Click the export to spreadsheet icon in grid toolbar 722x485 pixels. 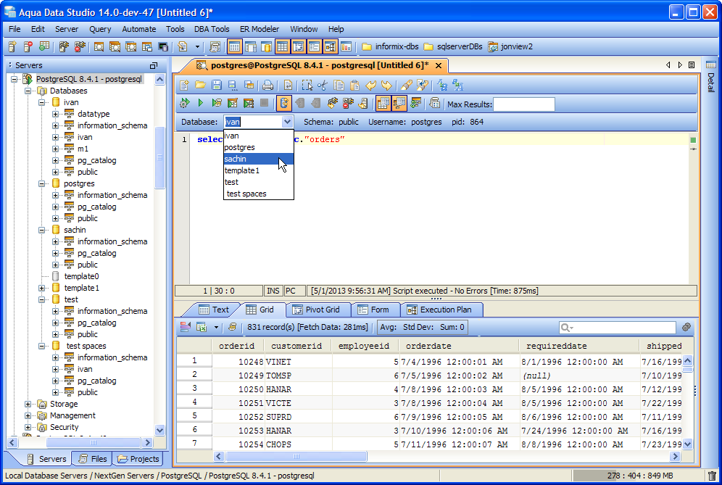[x=202, y=327]
